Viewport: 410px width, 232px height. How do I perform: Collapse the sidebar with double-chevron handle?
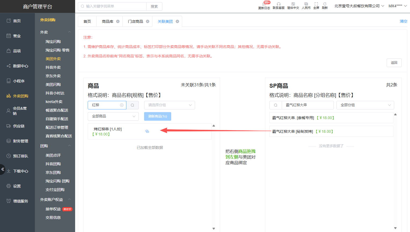2,169
